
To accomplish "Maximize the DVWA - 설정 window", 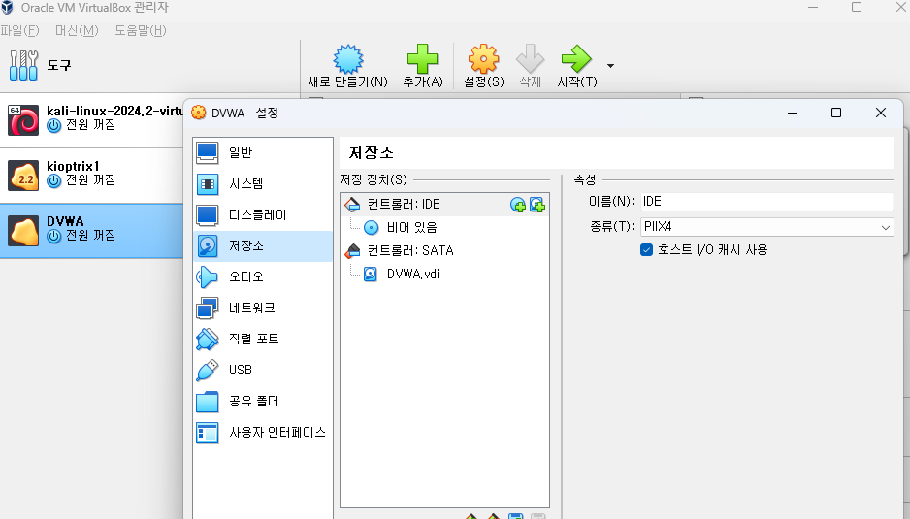I will click(835, 113).
